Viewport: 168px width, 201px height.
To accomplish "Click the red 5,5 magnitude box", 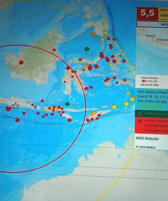I will tap(147, 14).
